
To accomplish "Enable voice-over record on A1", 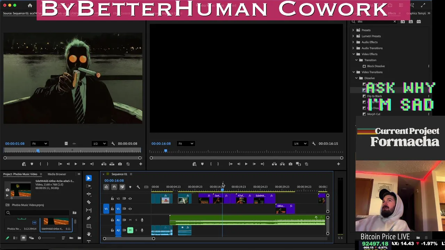I will pyautogui.click(x=142, y=220).
